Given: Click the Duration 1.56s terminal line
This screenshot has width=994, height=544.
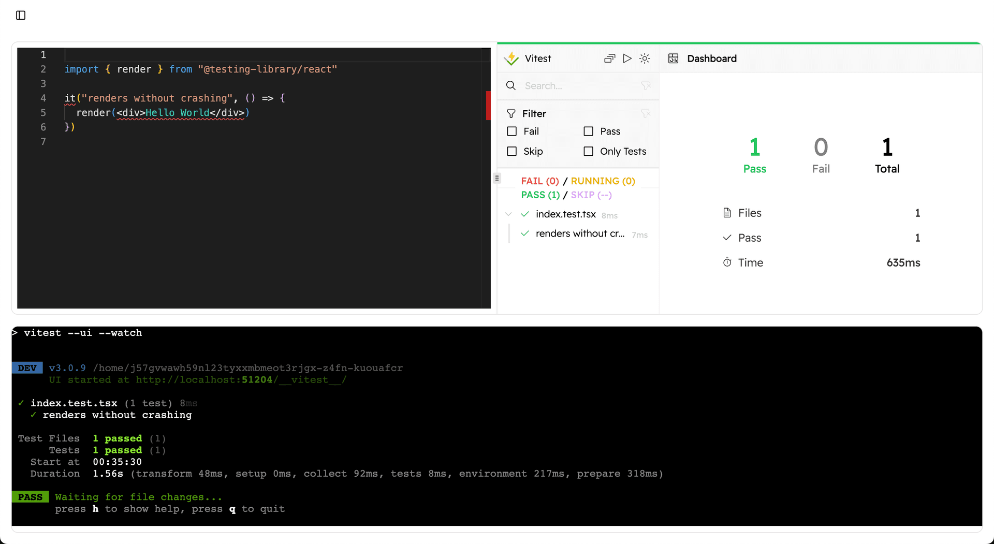Looking at the screenshot, I should (346, 474).
